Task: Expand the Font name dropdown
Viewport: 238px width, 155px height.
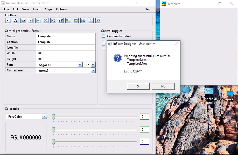Action: [80, 65]
